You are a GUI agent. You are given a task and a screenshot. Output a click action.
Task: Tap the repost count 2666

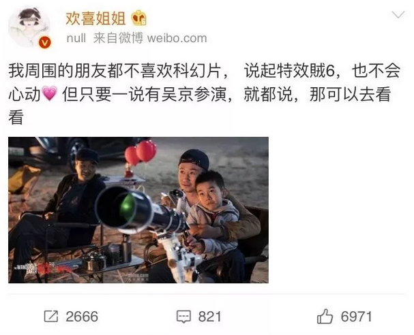[82, 317]
